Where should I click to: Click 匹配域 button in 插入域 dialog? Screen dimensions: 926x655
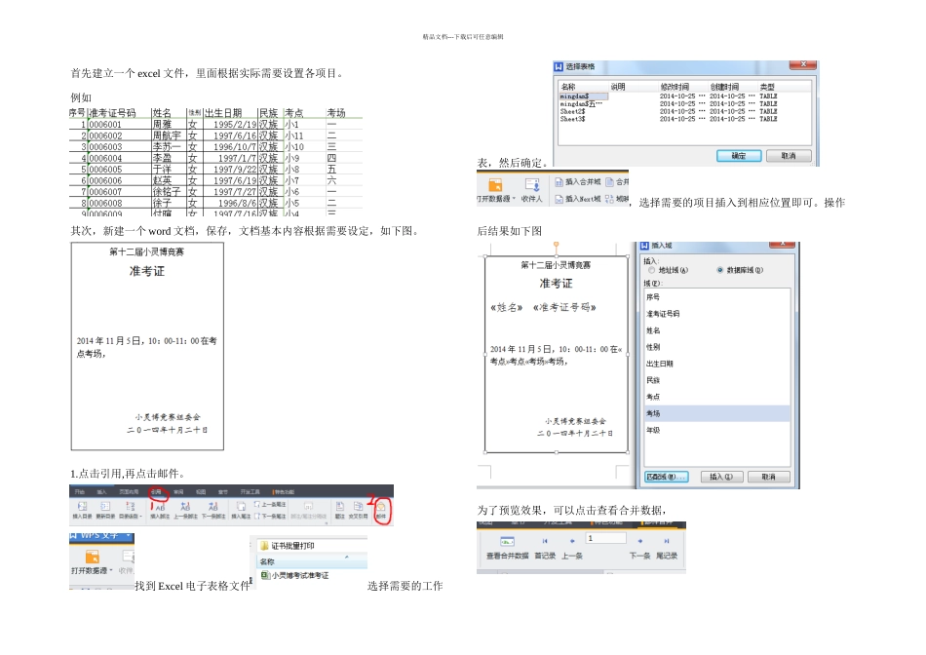pos(666,477)
